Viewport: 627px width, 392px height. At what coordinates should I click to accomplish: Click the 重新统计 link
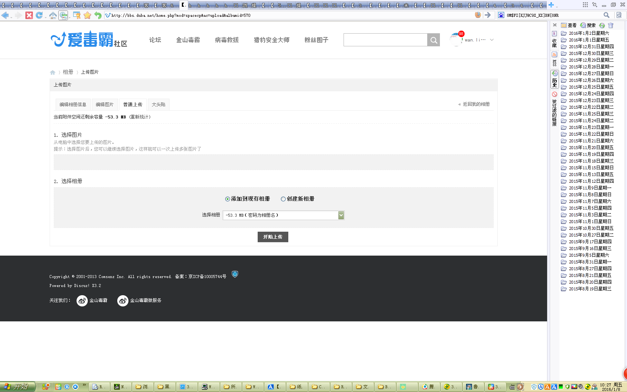click(140, 117)
